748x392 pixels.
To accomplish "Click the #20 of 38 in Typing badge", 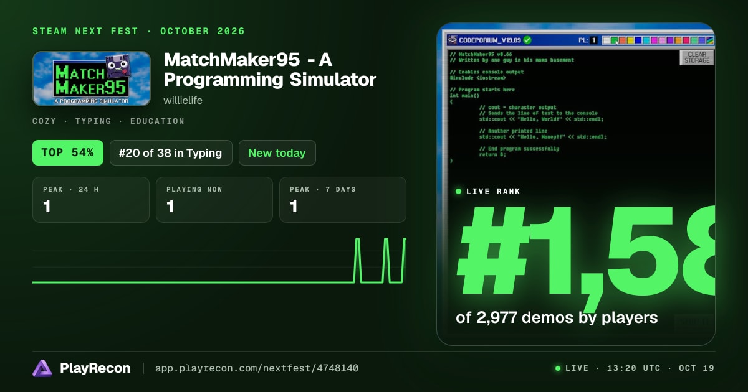I will pyautogui.click(x=171, y=152).
